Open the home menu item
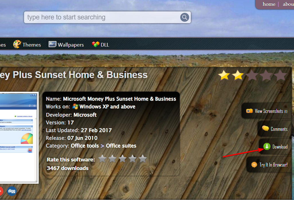 pyautogui.click(x=269, y=4)
